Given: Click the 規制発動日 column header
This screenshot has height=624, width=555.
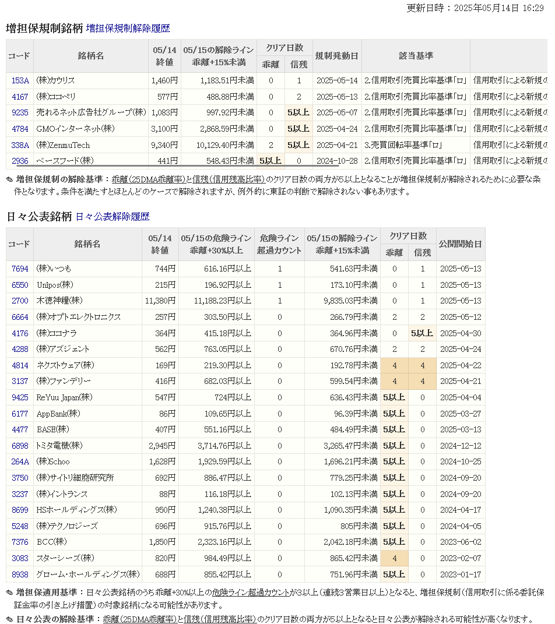Looking at the screenshot, I should click(337, 56).
